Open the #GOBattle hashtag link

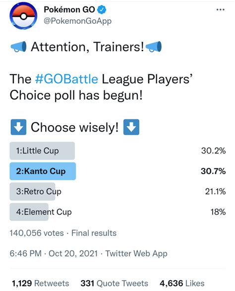coord(66,79)
